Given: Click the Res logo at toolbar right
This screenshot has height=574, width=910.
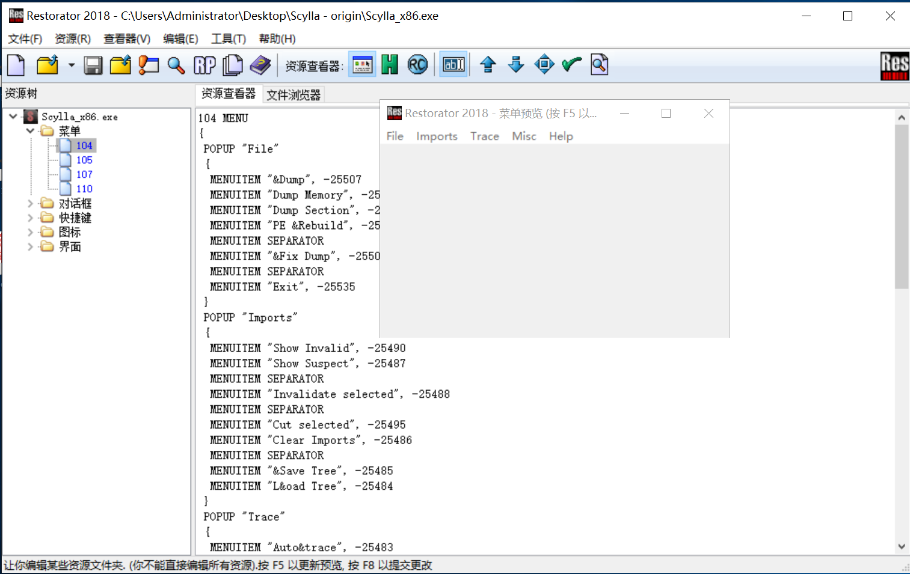Looking at the screenshot, I should 894,66.
